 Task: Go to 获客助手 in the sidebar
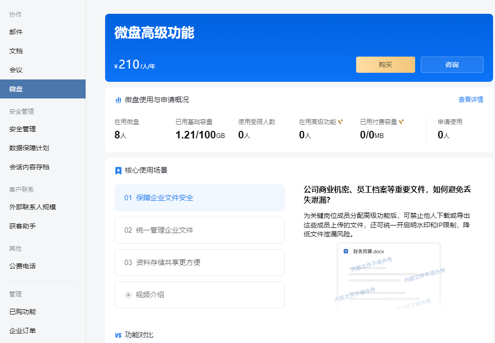tap(22, 226)
